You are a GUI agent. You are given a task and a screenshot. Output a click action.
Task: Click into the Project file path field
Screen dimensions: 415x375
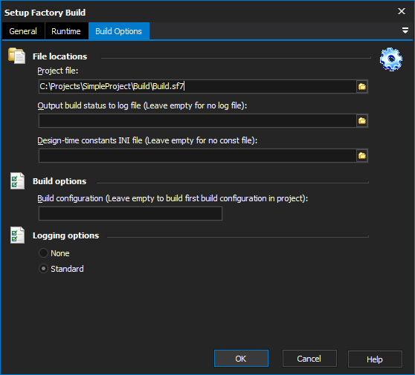tap(197, 86)
